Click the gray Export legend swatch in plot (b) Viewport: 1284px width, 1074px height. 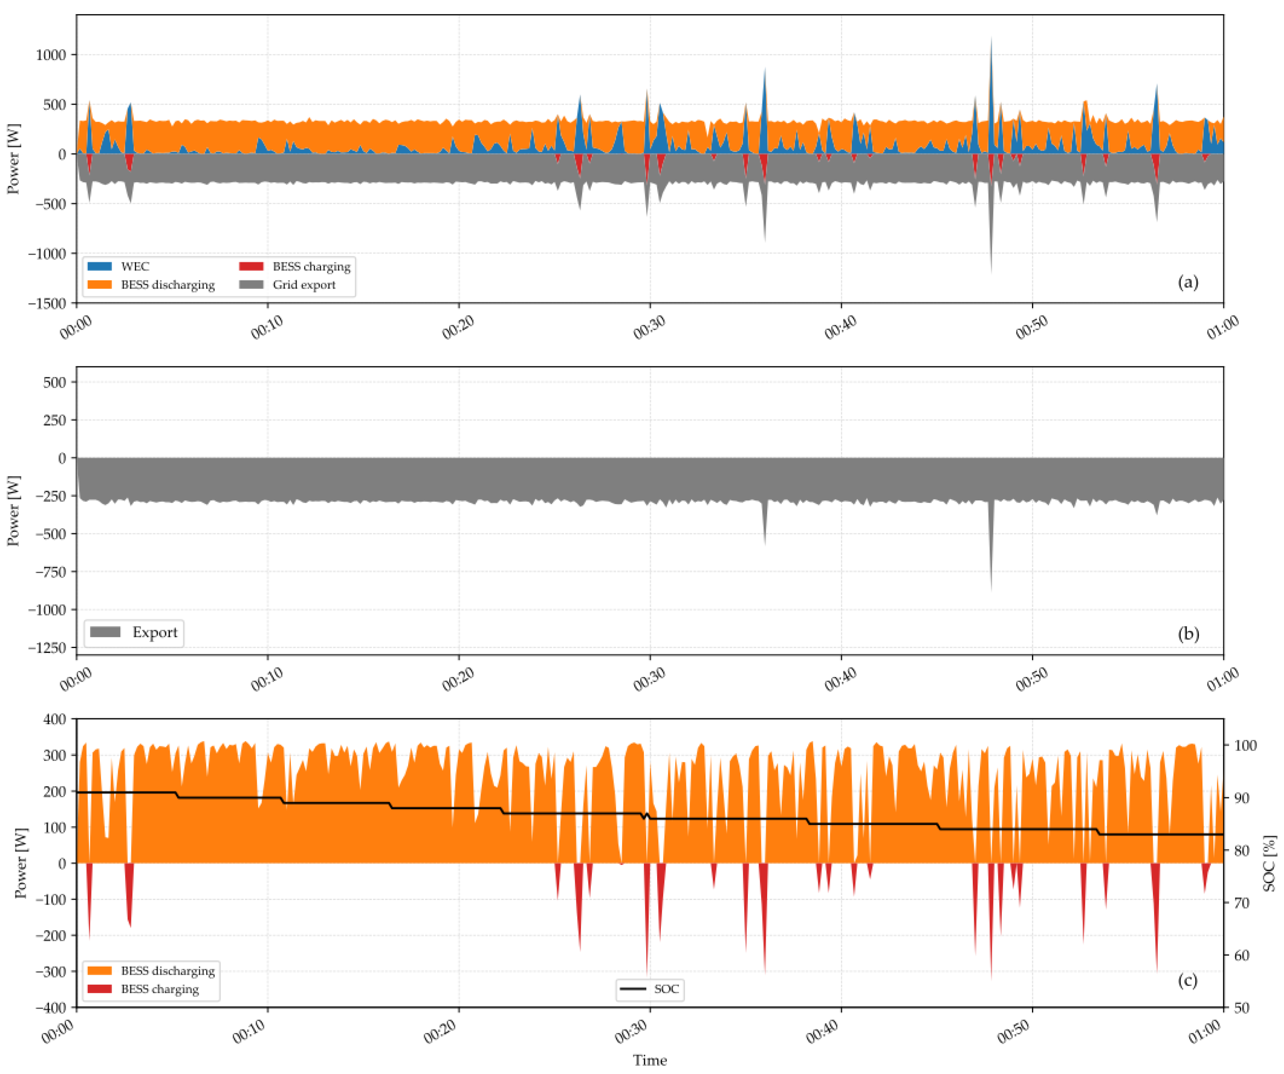pyautogui.click(x=105, y=633)
